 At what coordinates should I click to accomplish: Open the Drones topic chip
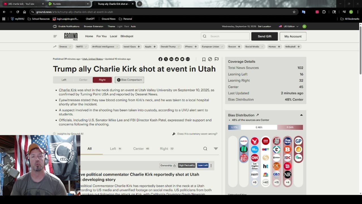[x=65, y=46]
